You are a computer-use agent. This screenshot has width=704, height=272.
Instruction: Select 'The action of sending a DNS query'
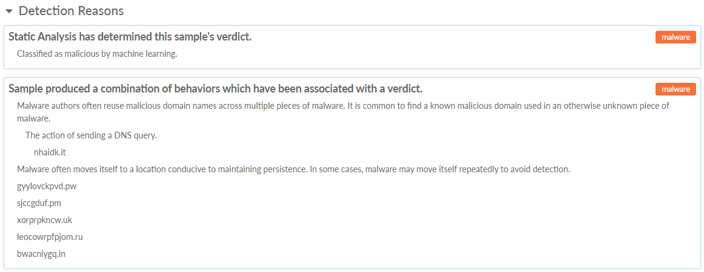coord(91,135)
